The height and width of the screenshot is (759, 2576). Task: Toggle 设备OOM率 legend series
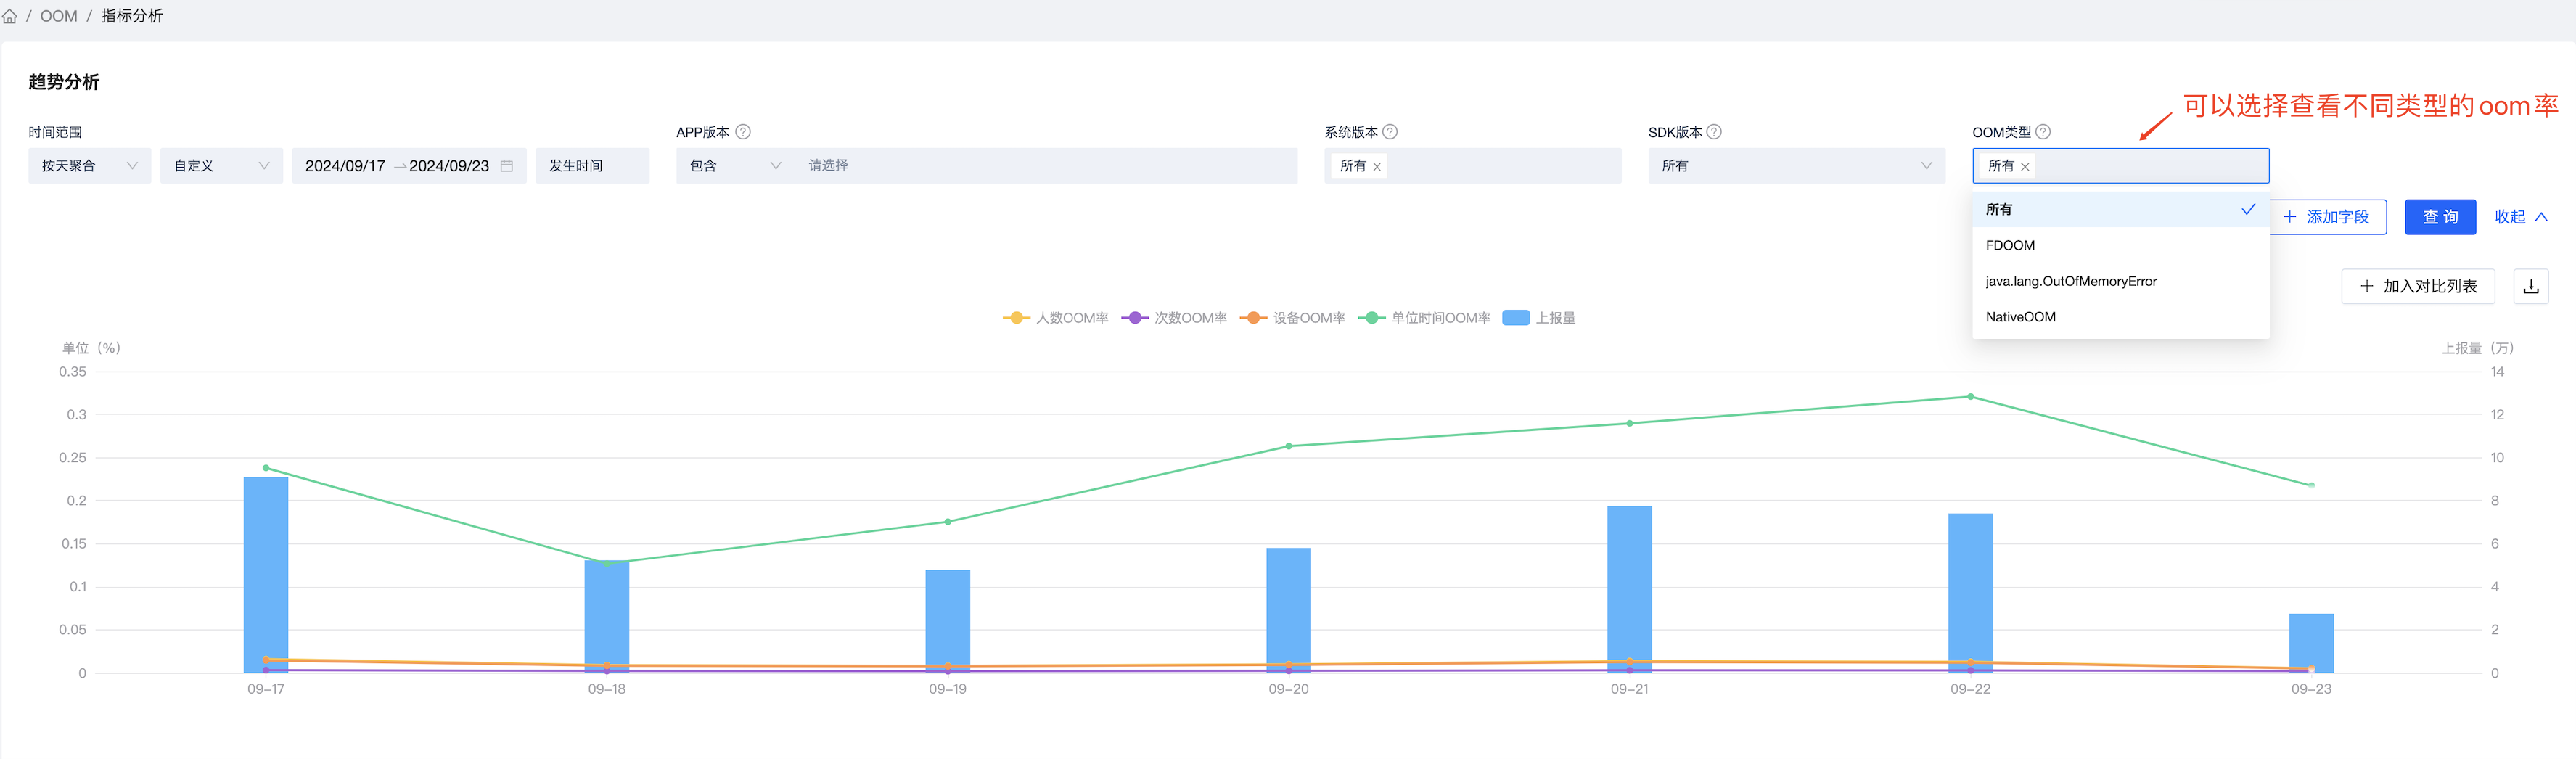coord(1292,318)
